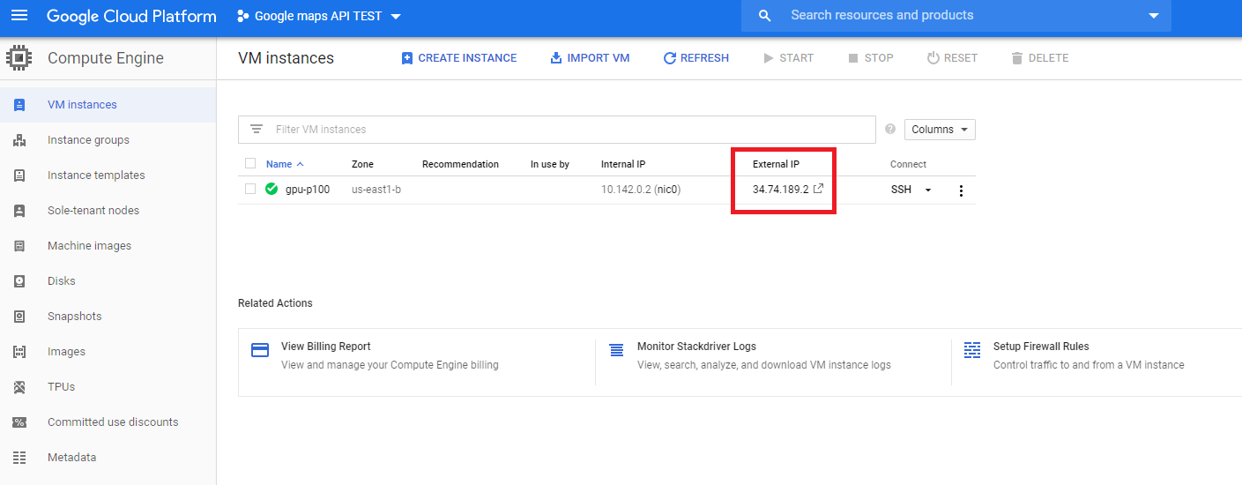Click the Monitor Stackdriver Logs icon
The height and width of the screenshot is (485, 1242).
(x=617, y=350)
